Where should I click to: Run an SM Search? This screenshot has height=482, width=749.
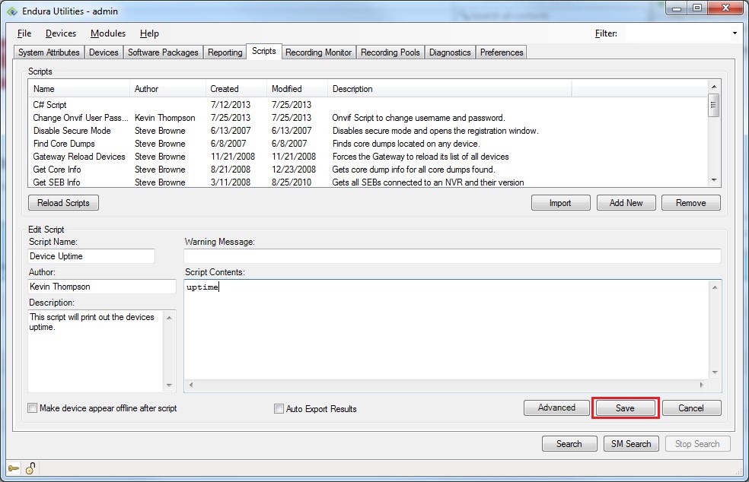631,443
